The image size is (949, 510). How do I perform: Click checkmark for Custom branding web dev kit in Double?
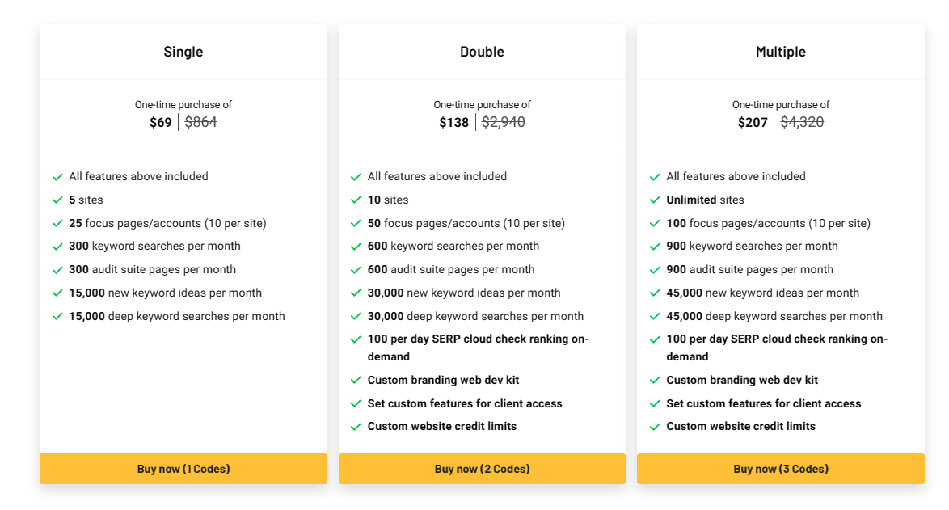(356, 381)
